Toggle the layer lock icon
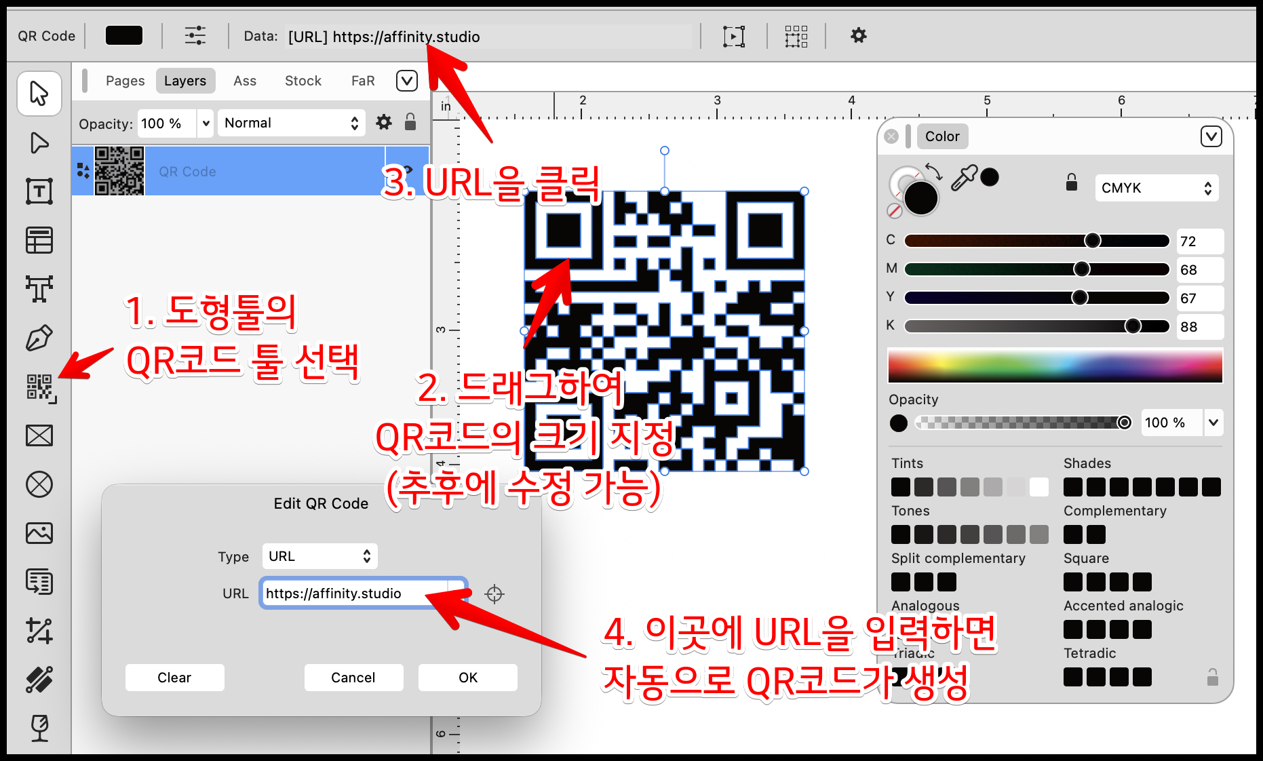1263x761 pixels. pyautogui.click(x=410, y=123)
